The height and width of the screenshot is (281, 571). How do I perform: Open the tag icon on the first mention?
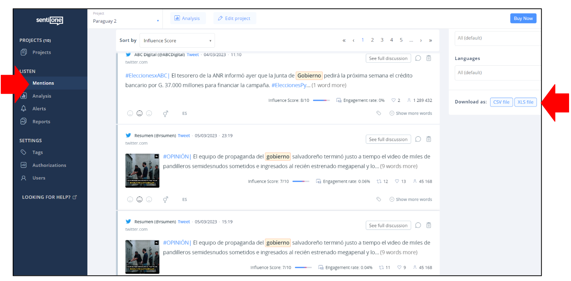pos(378,113)
